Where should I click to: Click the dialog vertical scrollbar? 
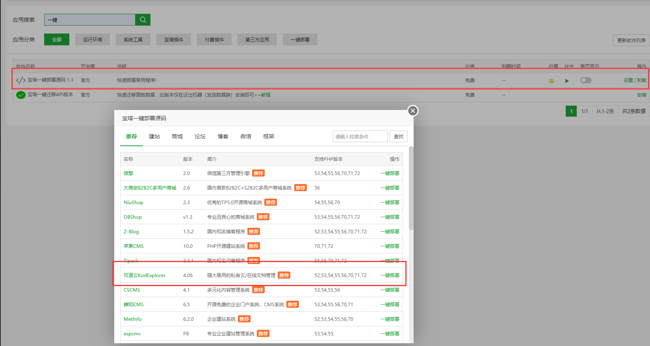tap(411, 188)
